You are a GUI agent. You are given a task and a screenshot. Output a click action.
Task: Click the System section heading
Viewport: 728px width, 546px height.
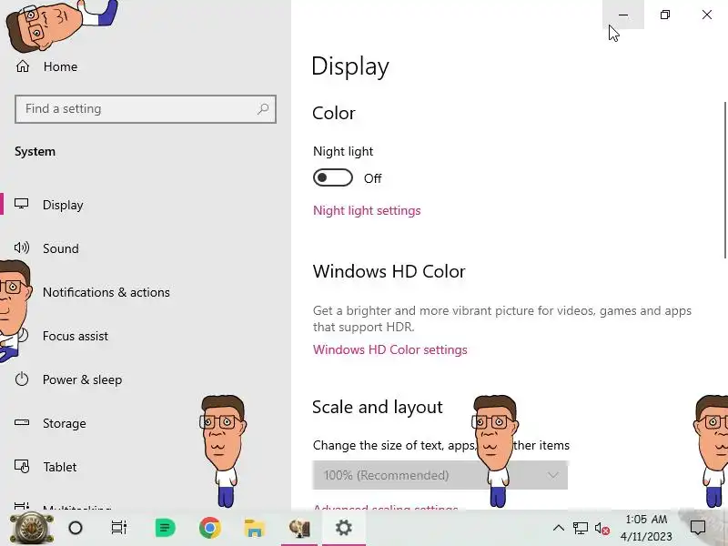point(35,151)
